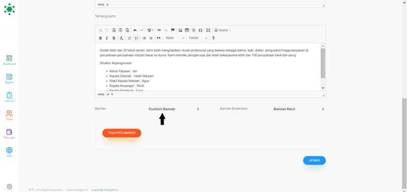
Task: Open the Format dropdown
Action: [x=198, y=38]
